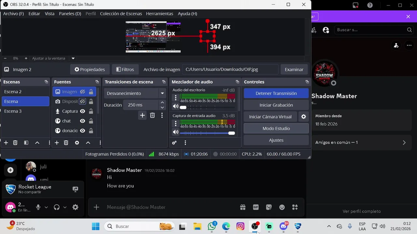Open Audio del escritorio three-dot options

click(176, 97)
